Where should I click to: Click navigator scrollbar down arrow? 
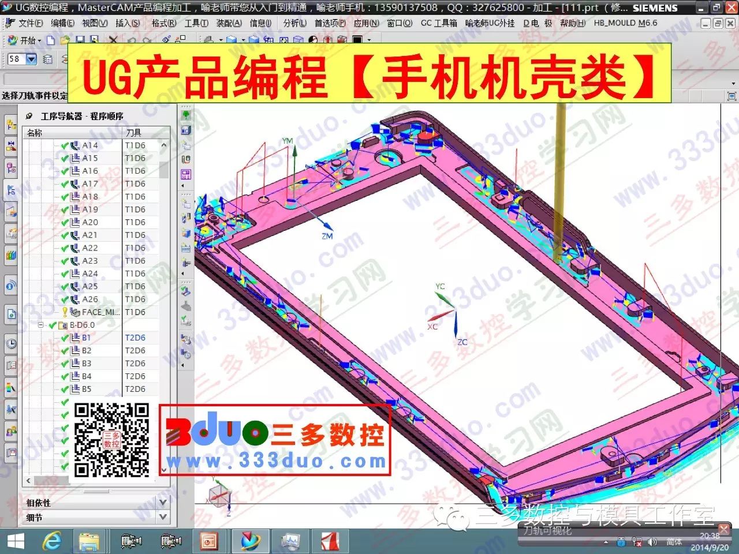164,470
